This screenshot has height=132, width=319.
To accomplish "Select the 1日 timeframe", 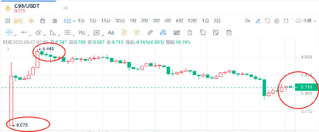I will pos(205,21).
